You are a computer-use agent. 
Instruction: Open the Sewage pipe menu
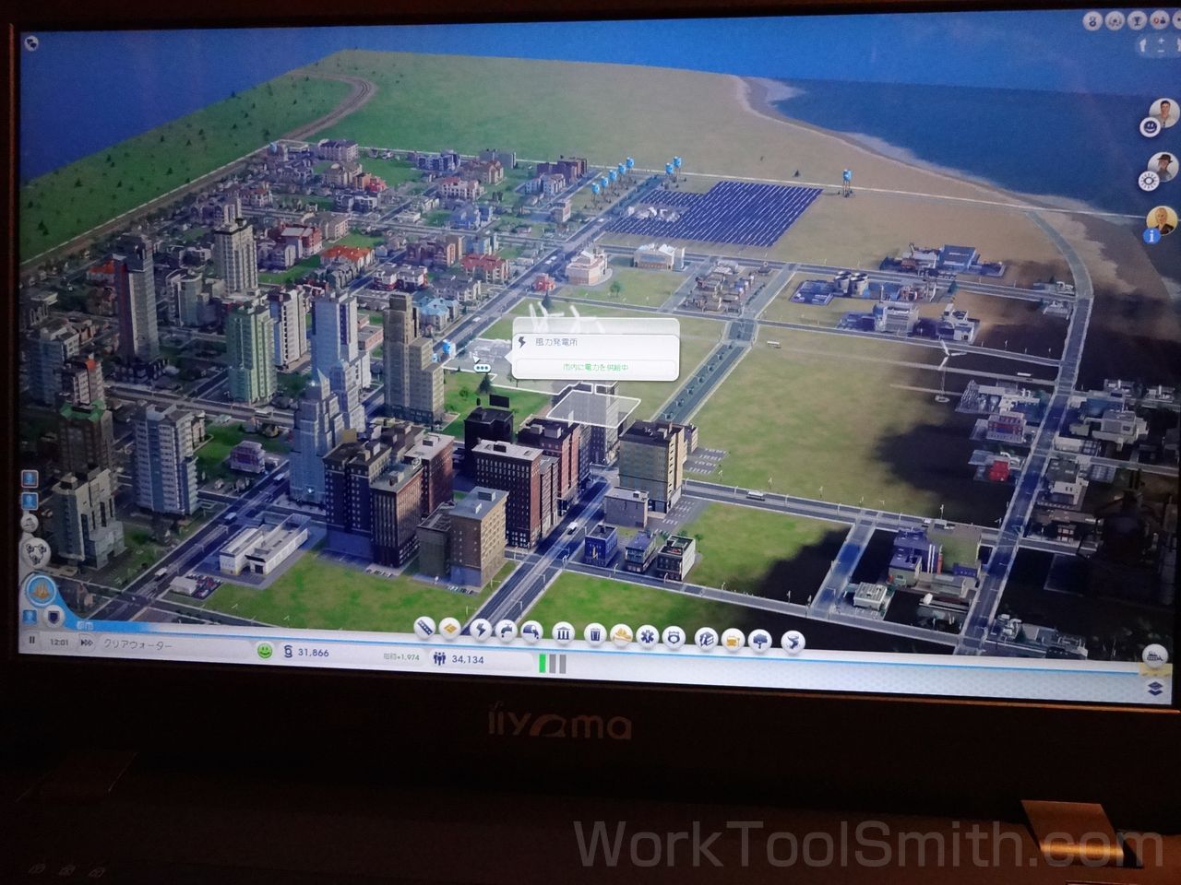[x=531, y=631]
